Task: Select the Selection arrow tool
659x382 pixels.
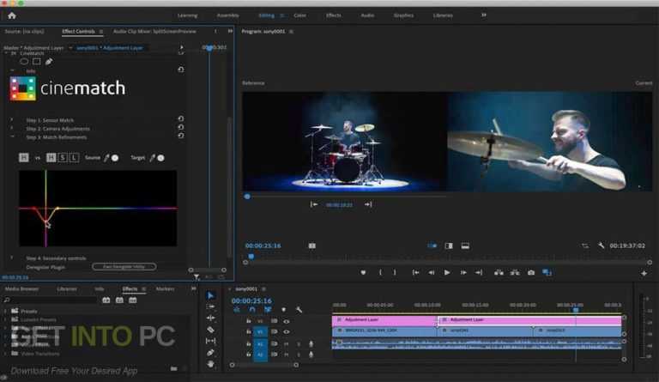Action: pos(210,296)
